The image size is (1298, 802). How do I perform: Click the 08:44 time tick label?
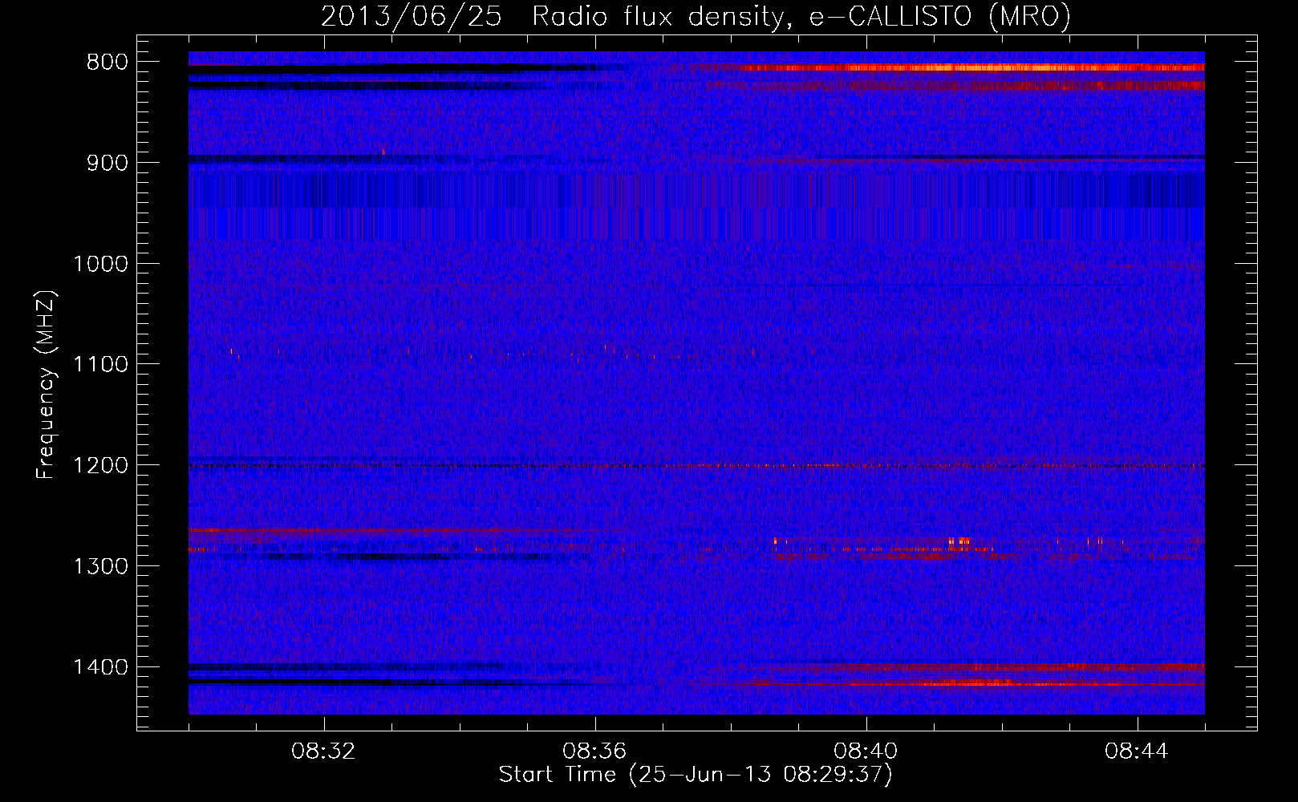1137,751
